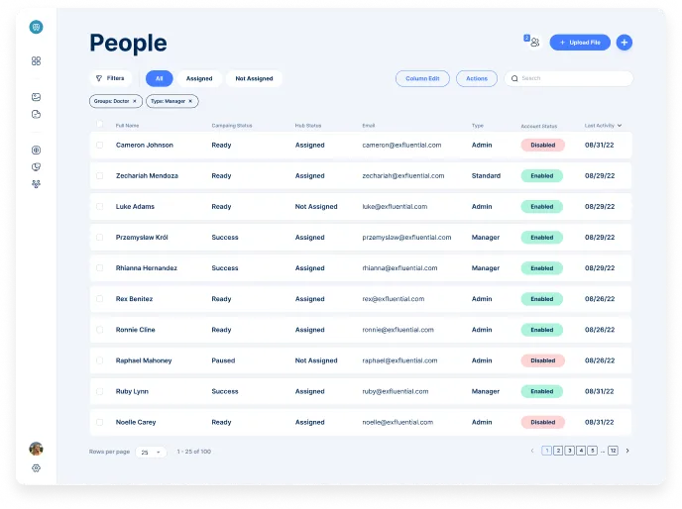
Task: Open the Rows per page dropdown
Action: 151,452
